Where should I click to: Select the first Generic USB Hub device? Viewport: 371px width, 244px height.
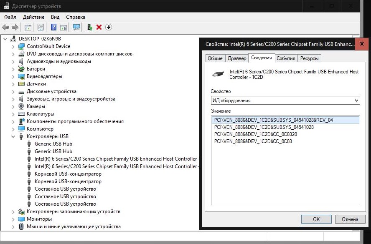[x=53, y=144]
